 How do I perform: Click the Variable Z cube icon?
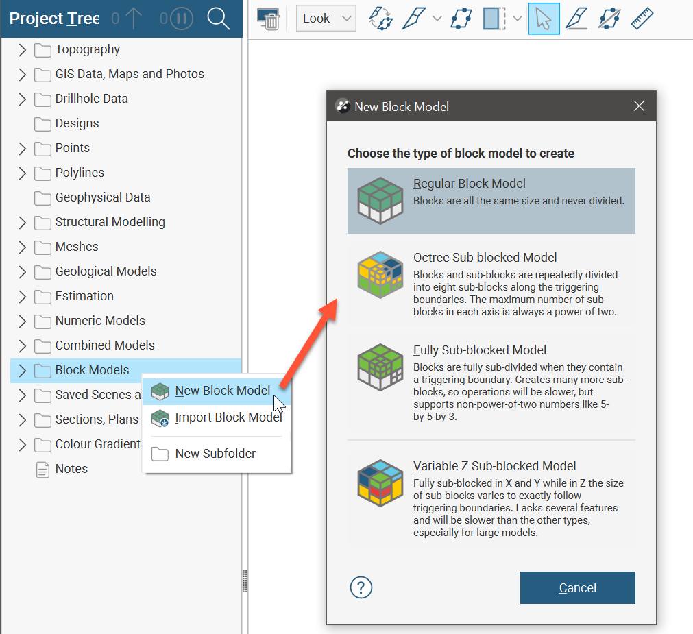(380, 483)
